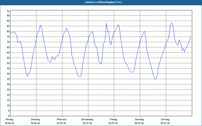Click the 40 y-axis value
Screen dimensions: 202x126
(x=8, y=74)
